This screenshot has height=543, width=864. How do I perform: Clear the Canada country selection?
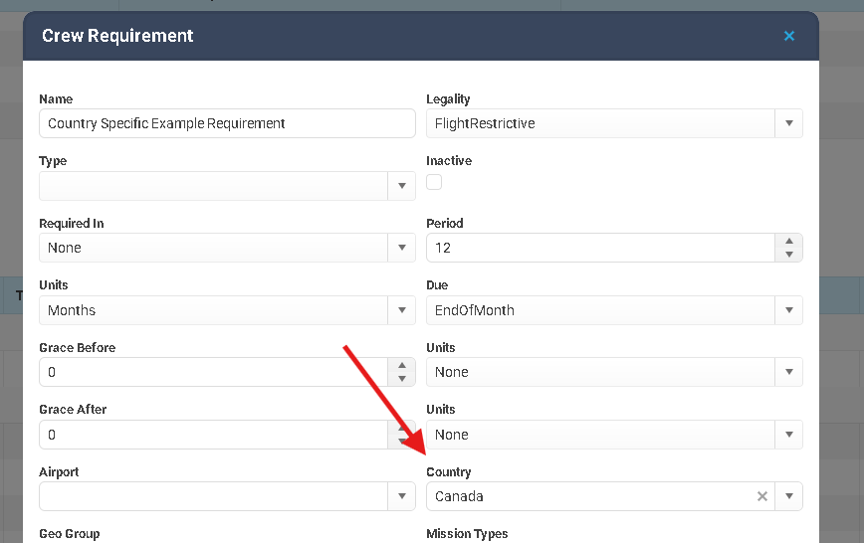coord(762,496)
